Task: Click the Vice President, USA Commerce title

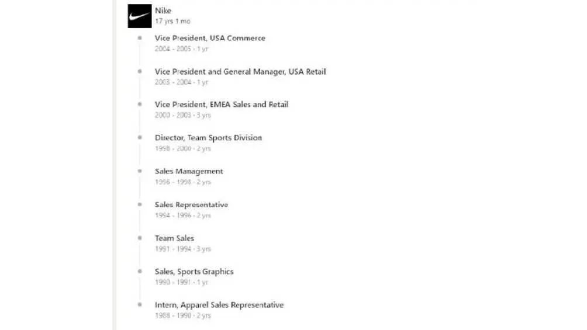Action: point(210,38)
